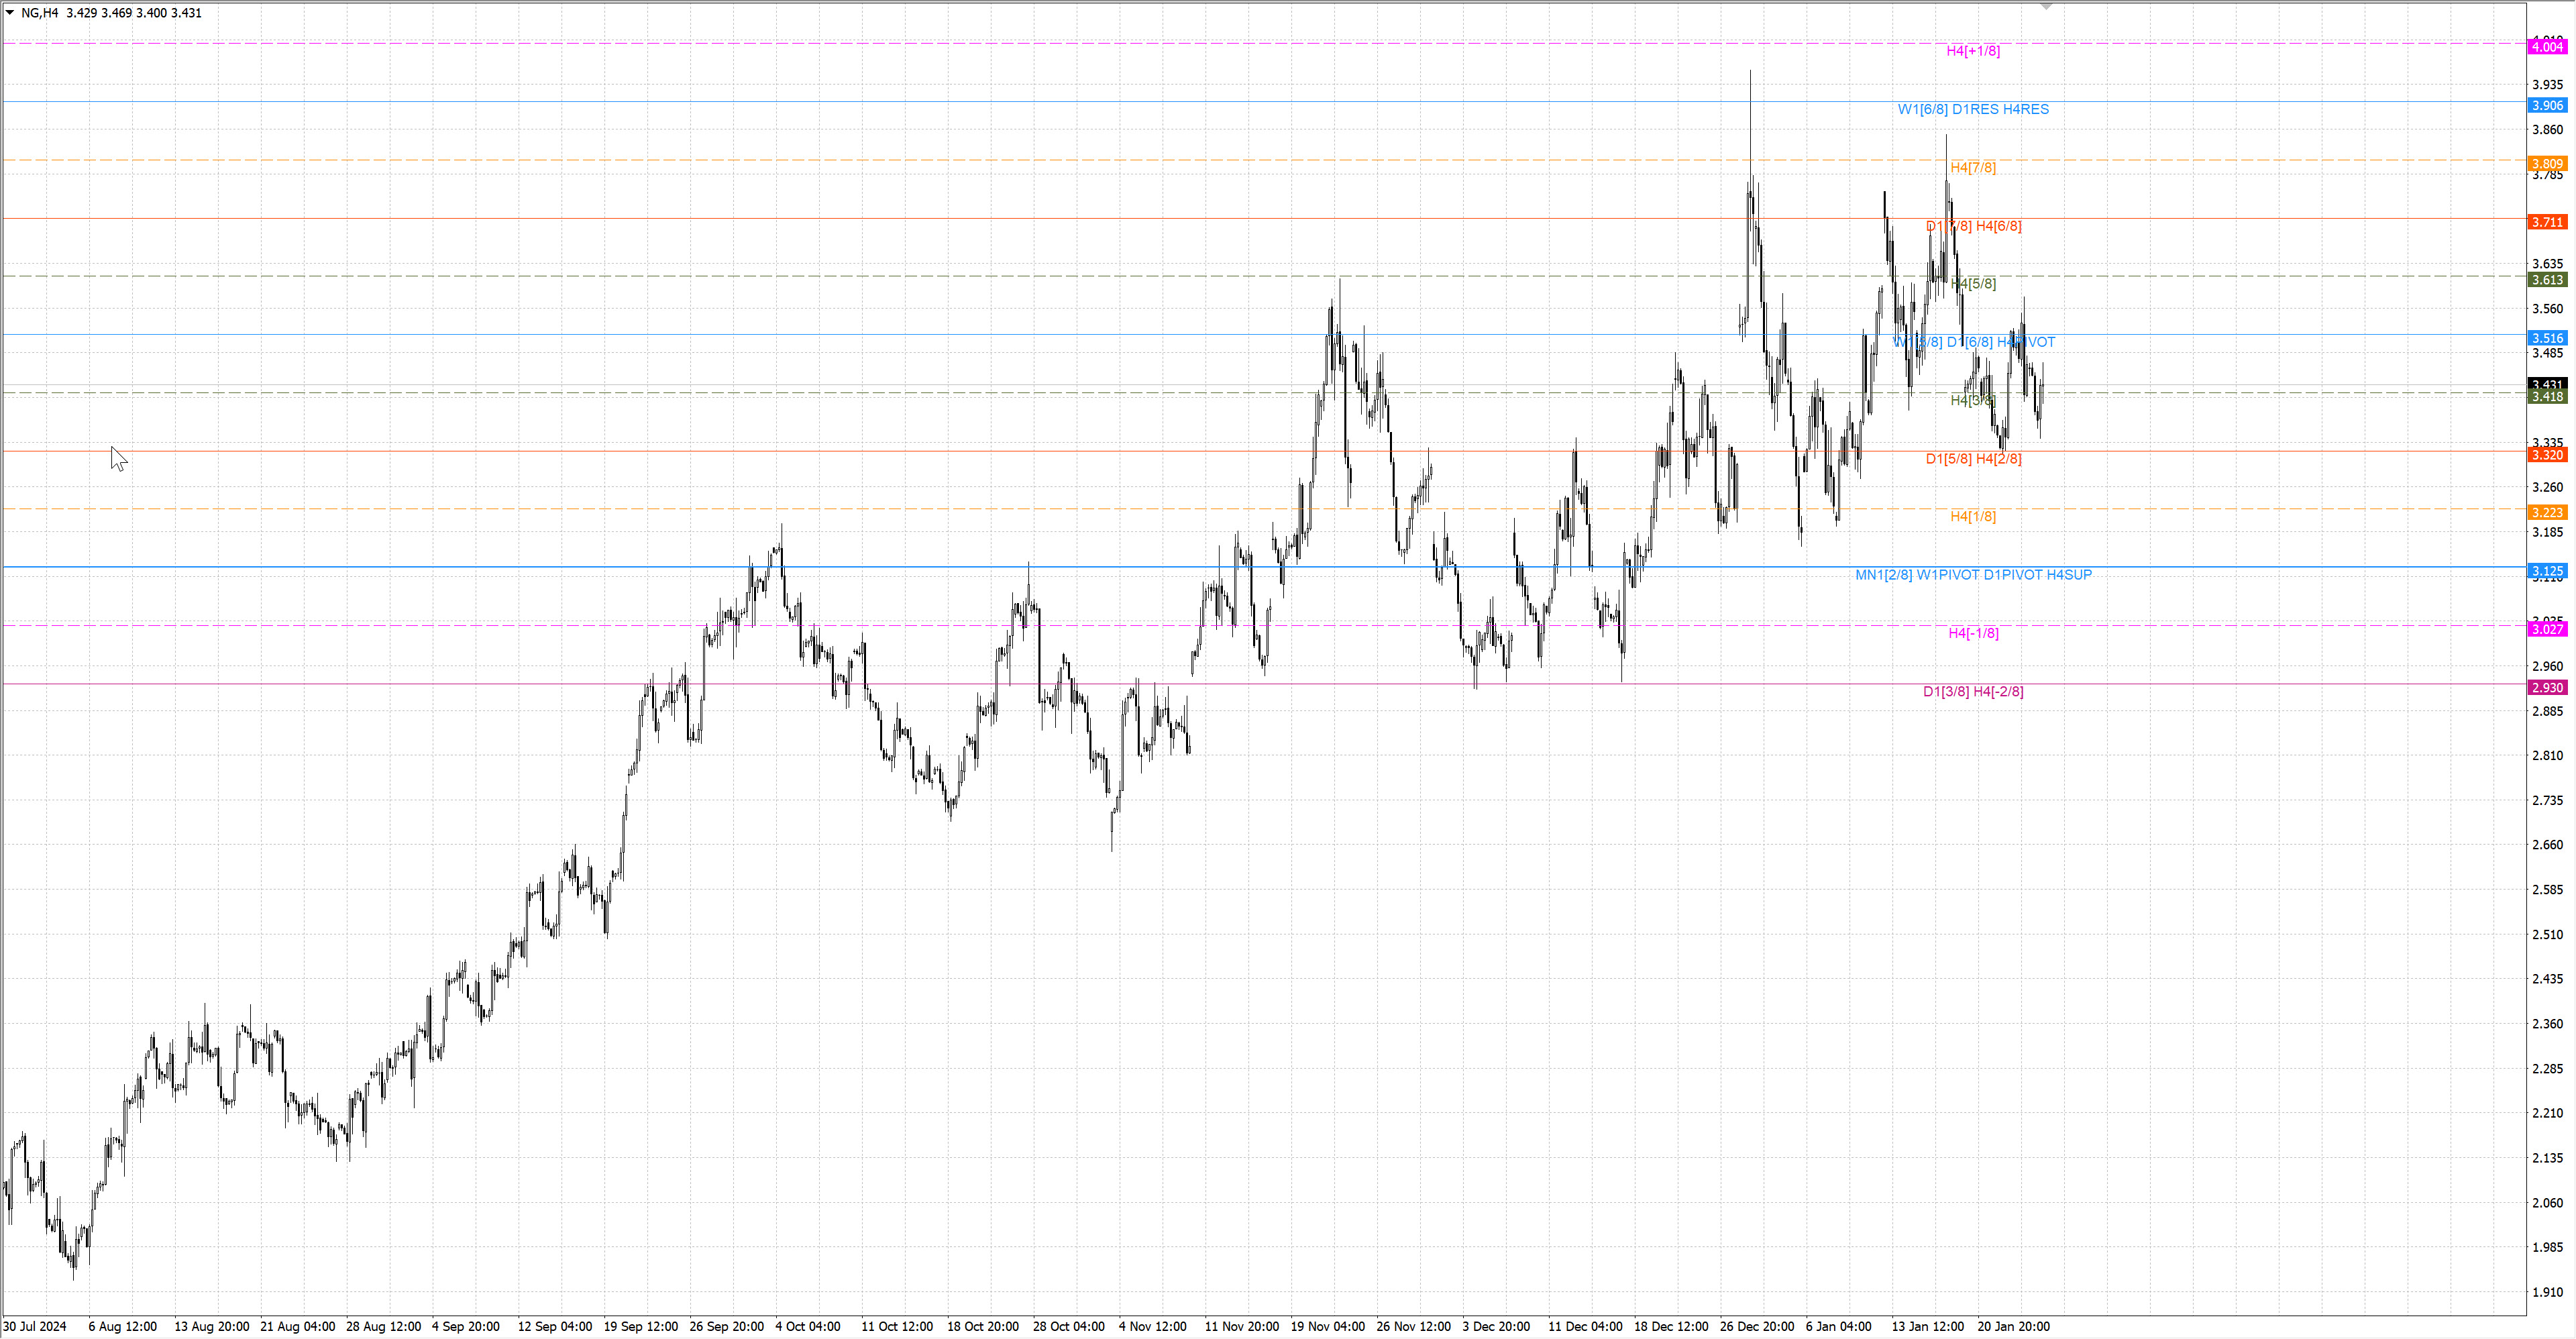
Task: Click the blue 3.125 price tag
Action: [x=2547, y=571]
